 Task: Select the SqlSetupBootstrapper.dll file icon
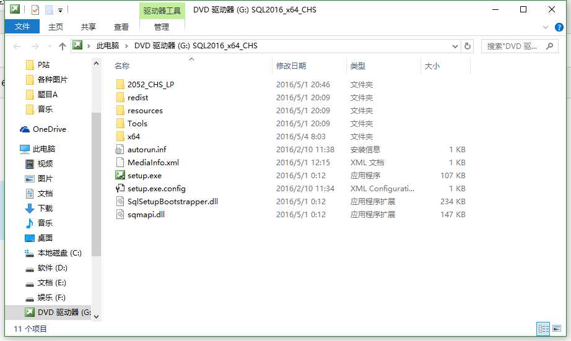tap(120, 201)
